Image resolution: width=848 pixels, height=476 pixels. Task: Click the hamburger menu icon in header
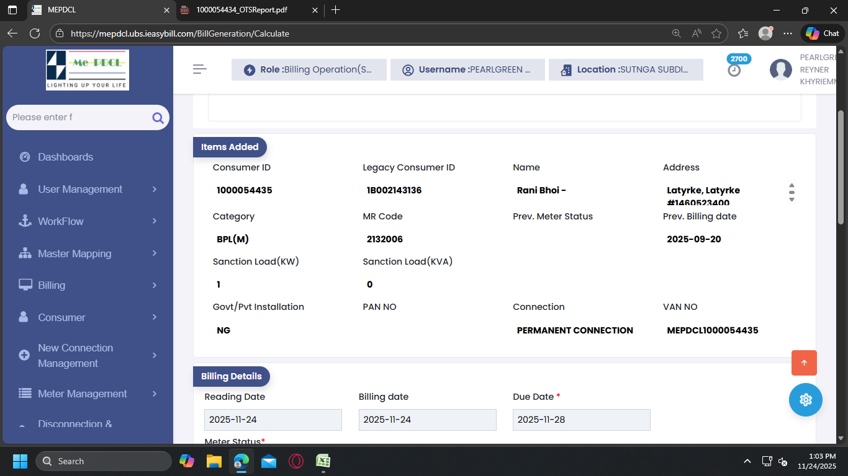point(199,69)
